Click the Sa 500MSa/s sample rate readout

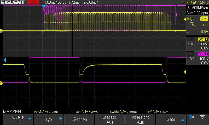pos(198,8)
